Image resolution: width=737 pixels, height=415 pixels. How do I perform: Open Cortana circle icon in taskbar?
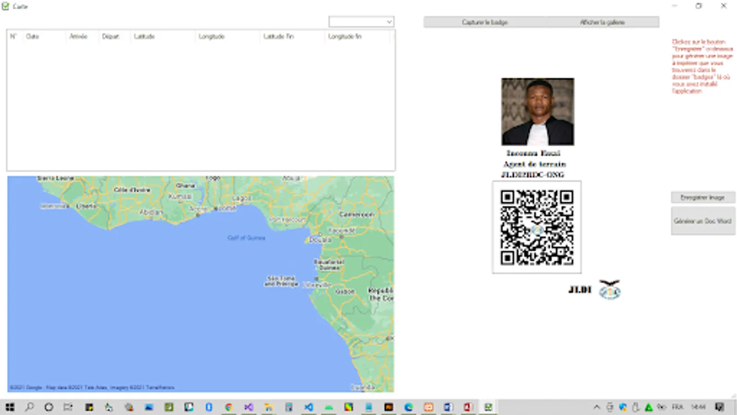tap(49, 407)
